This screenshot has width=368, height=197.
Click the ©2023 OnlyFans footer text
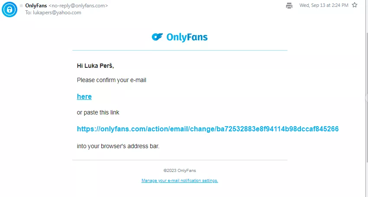pyautogui.click(x=180, y=171)
